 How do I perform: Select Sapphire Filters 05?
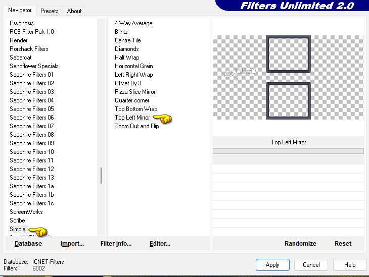click(32, 109)
